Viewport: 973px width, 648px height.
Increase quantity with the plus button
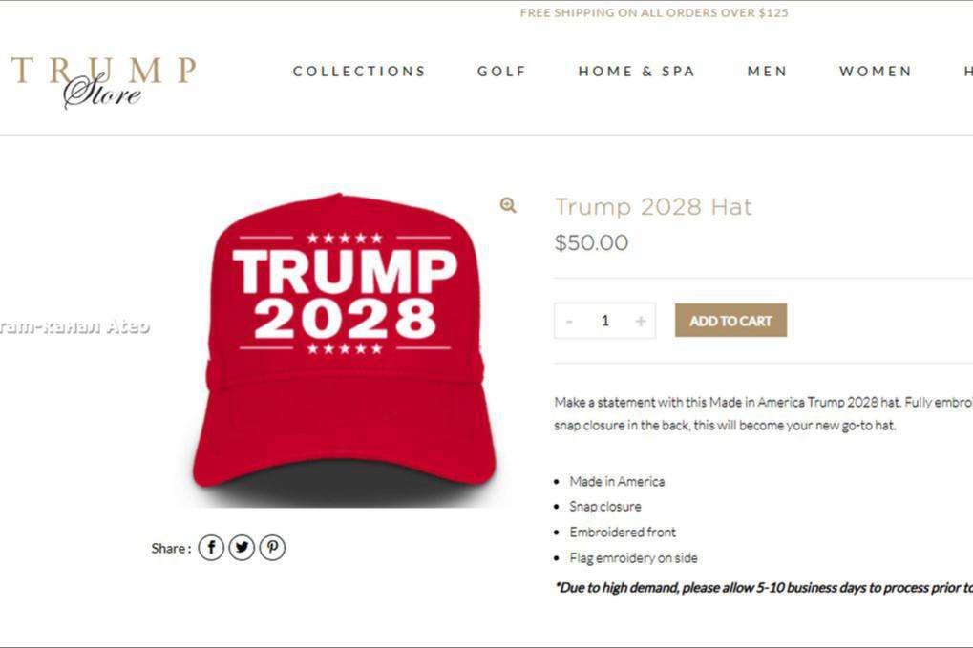coord(641,321)
